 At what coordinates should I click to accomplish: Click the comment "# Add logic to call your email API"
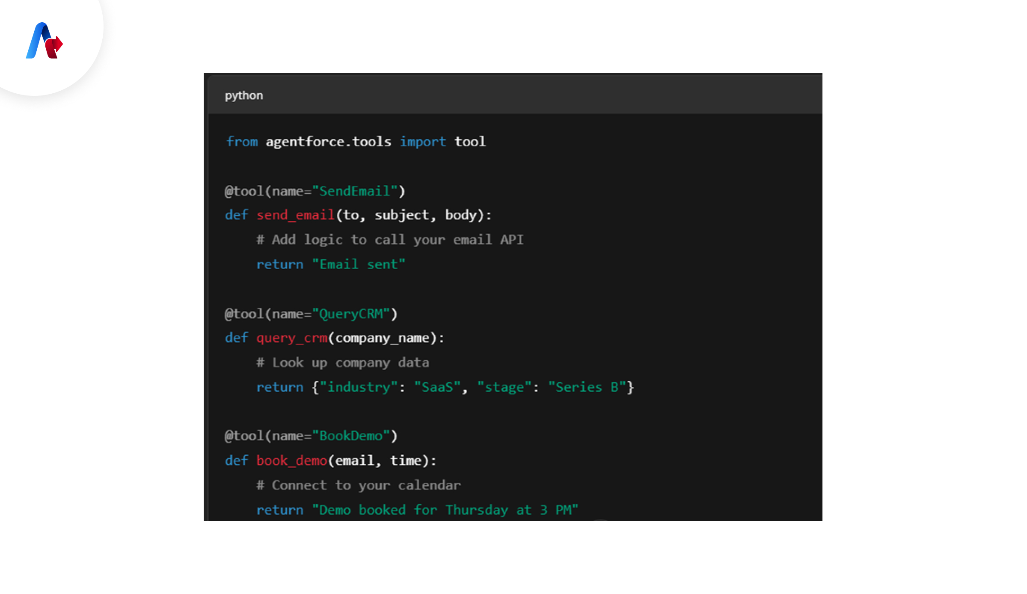pos(390,240)
